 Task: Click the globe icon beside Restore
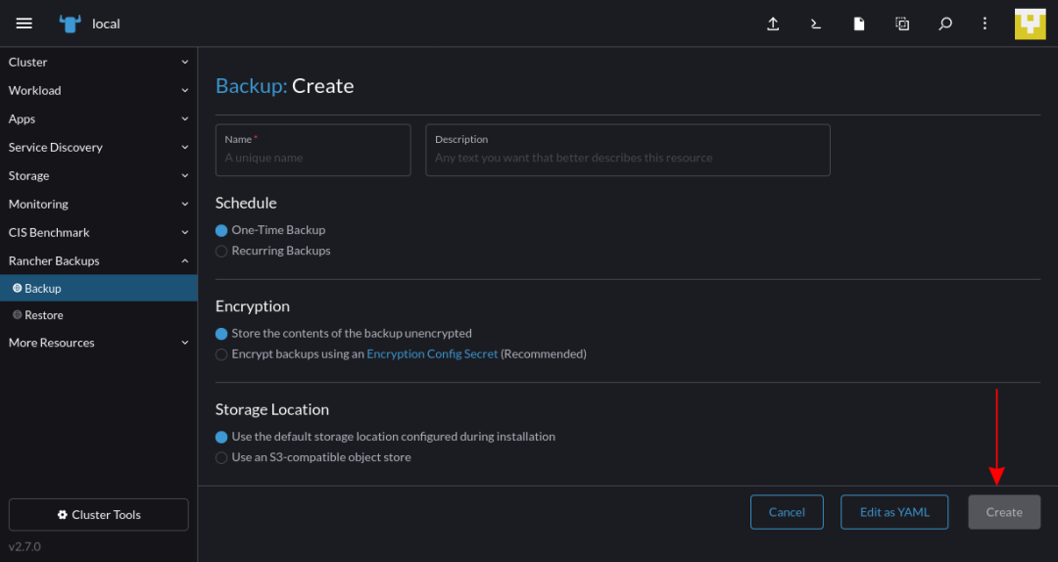point(18,315)
